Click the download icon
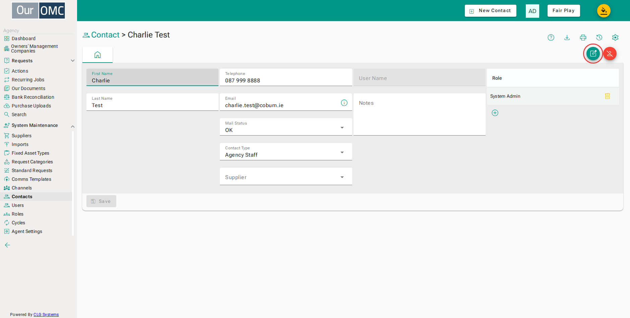This screenshot has height=318, width=630. point(567,37)
